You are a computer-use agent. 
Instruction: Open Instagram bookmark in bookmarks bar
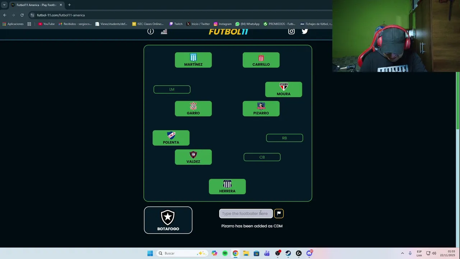point(222,24)
